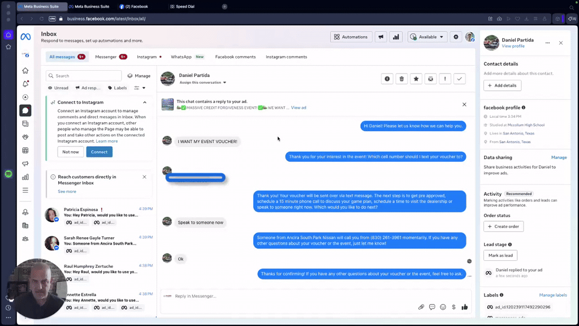Click the View ad link
Viewport: 579px width, 326px height.
[299, 108]
